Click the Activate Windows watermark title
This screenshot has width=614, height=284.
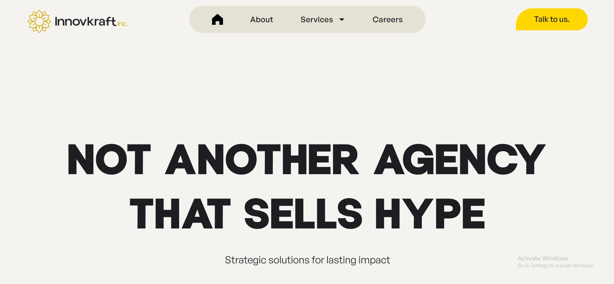tap(543, 258)
